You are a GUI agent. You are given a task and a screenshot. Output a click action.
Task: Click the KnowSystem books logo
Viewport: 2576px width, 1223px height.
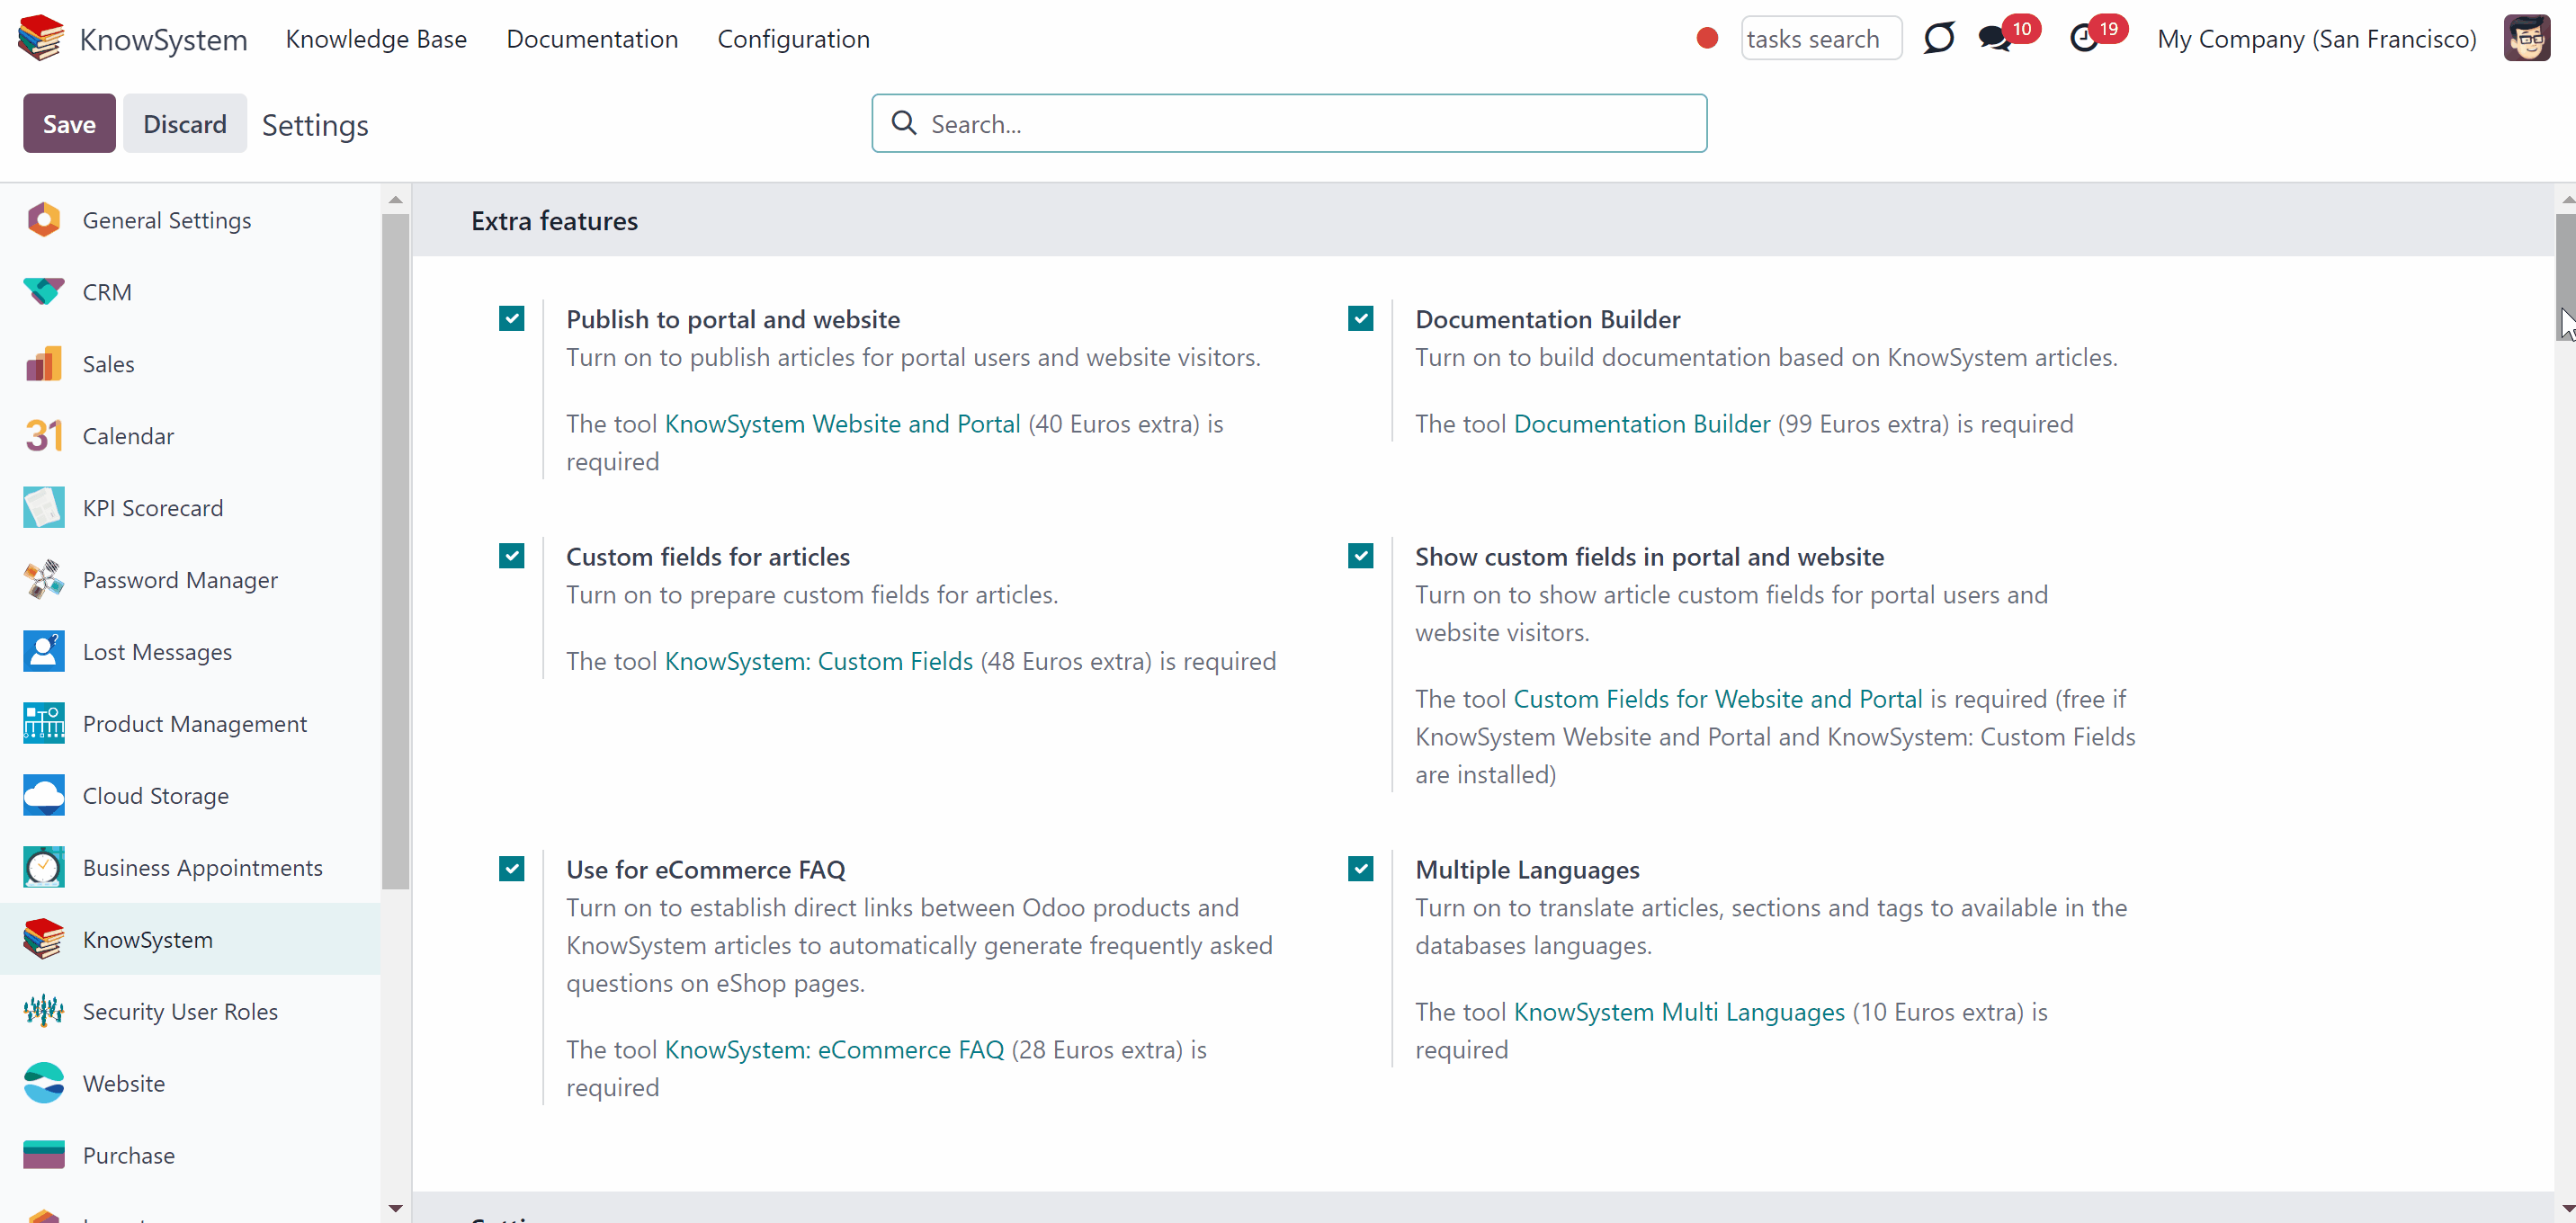pyautogui.click(x=41, y=38)
